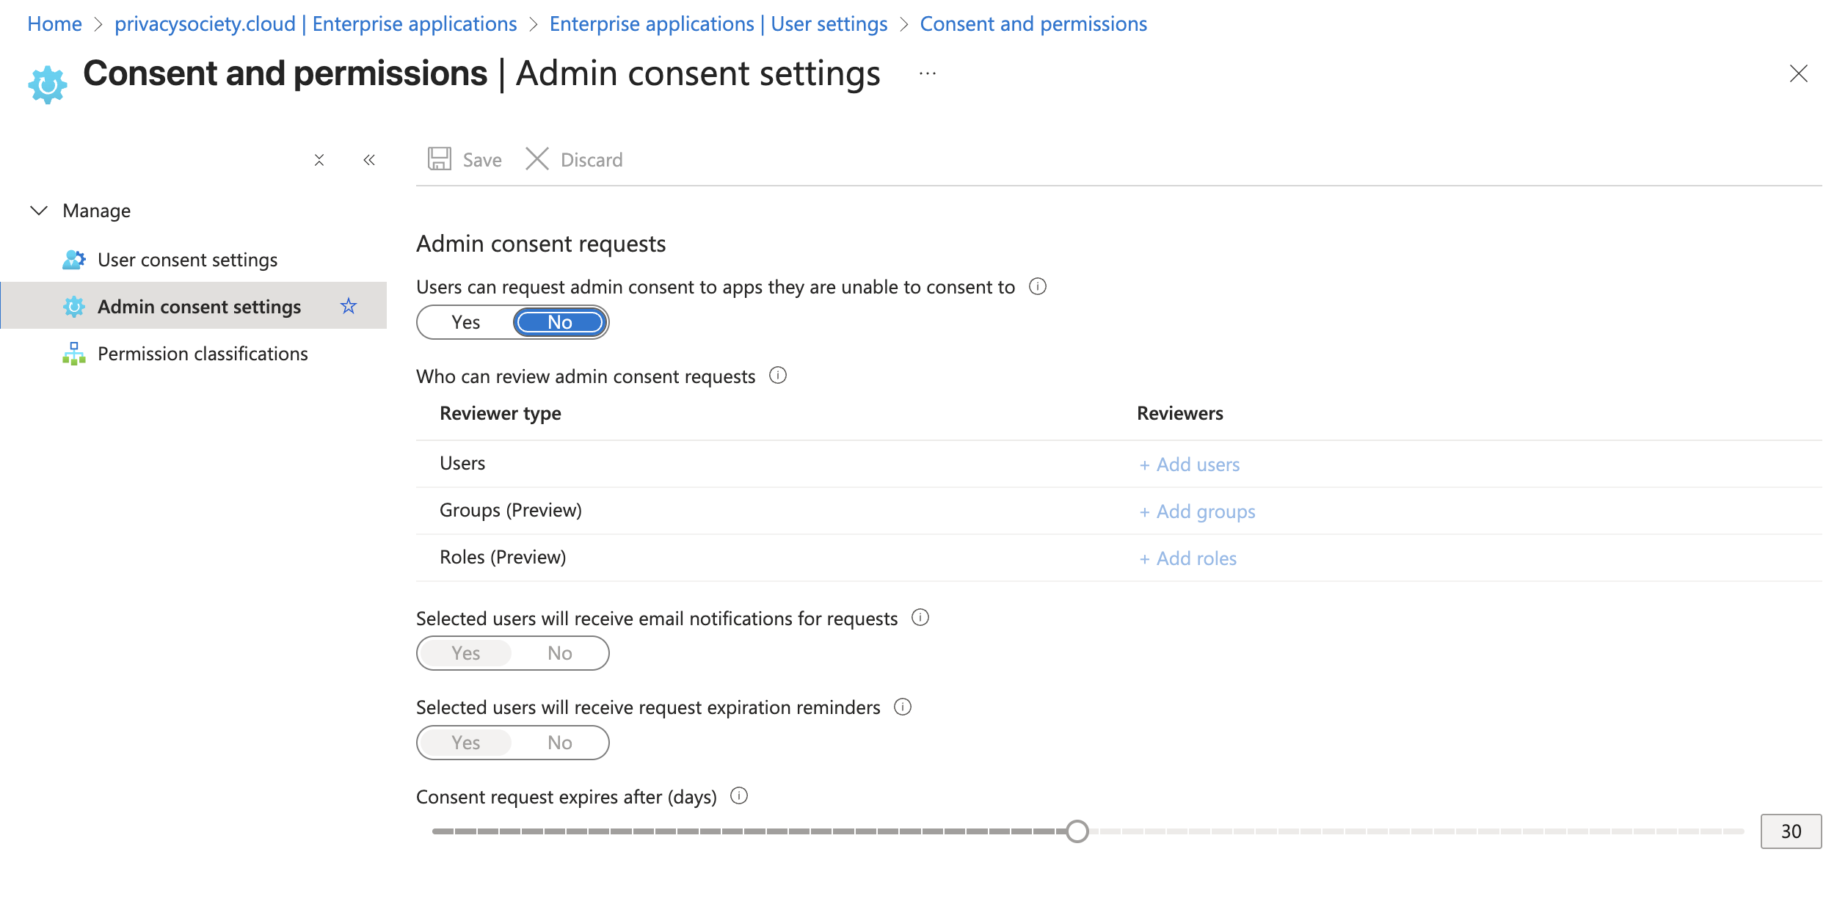1848x907 pixels.
Task: Click info icon beside expiration reminders setting
Action: pos(902,707)
